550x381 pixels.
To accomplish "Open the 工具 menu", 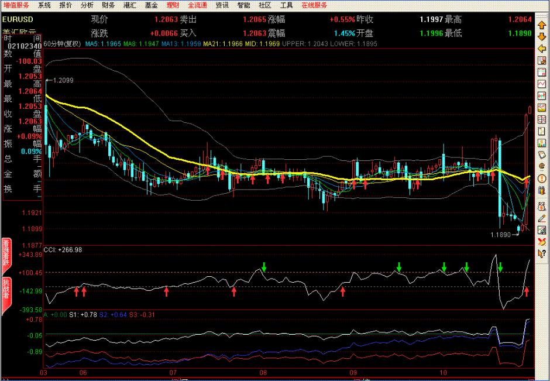I will [x=287, y=5].
